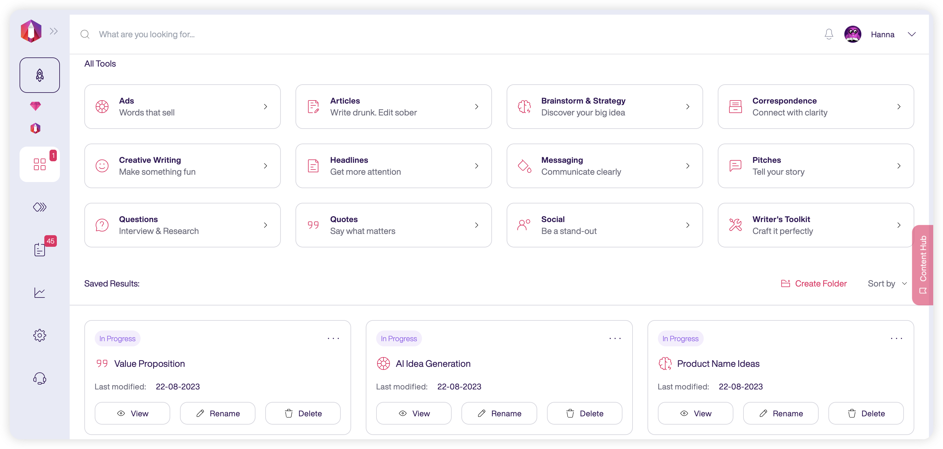Delete the Product Name Ideas result
Image resolution: width=943 pixels, height=449 pixels.
[x=866, y=414]
